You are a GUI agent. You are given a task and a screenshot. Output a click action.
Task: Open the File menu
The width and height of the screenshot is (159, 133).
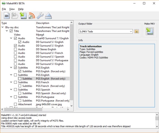click(x=4, y=9)
